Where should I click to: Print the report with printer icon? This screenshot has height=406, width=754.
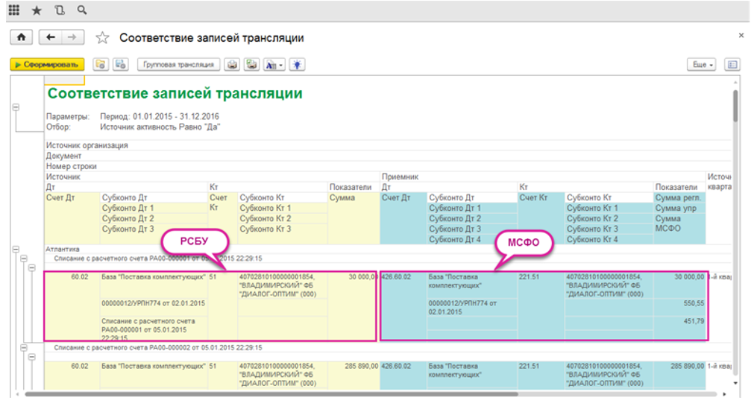point(233,65)
